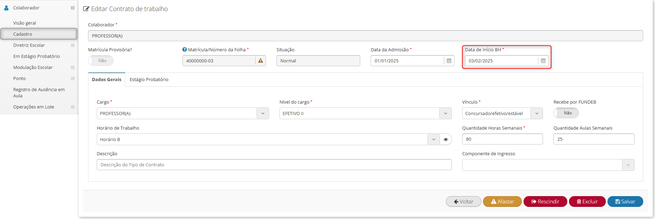
Task: Switch to the Estágio Probatório tab
Action: coord(149,79)
